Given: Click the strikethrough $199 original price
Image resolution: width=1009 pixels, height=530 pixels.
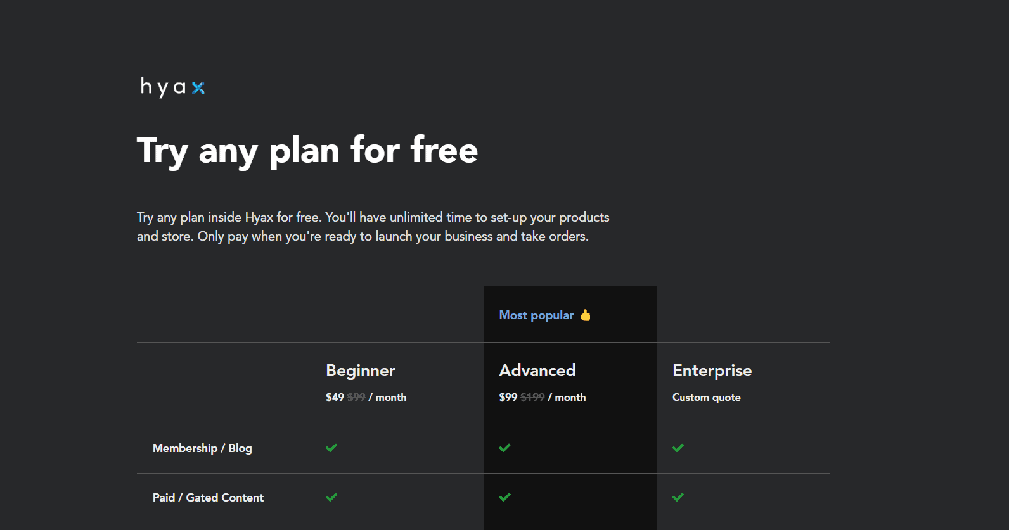Looking at the screenshot, I should tap(532, 397).
